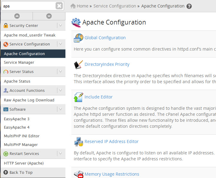Click the Reserved IP Address Editor icon
This screenshot has width=216, height=178.
click(x=78, y=142)
